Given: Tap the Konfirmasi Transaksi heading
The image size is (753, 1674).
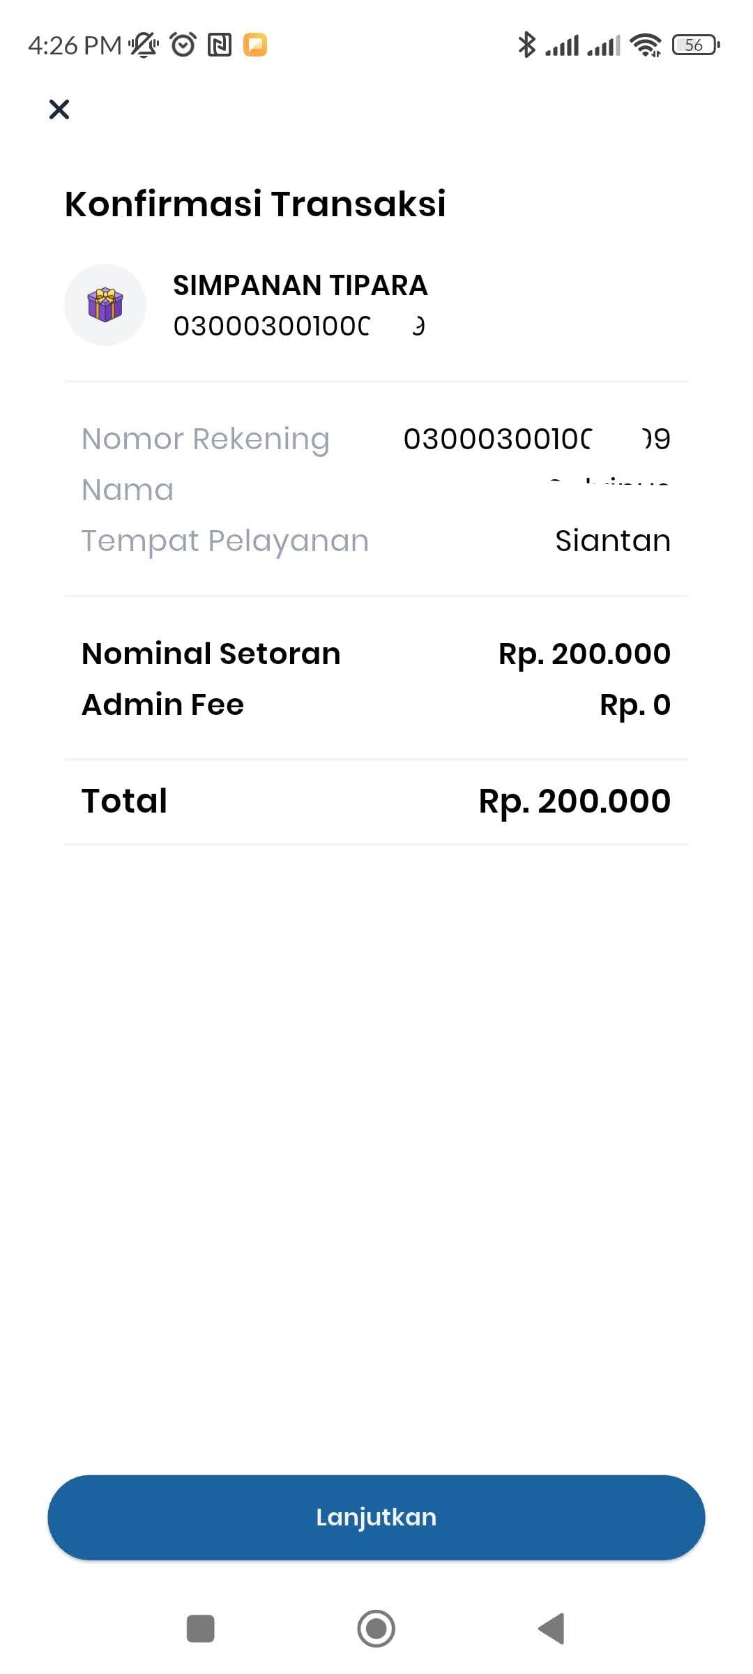Looking at the screenshot, I should (255, 204).
